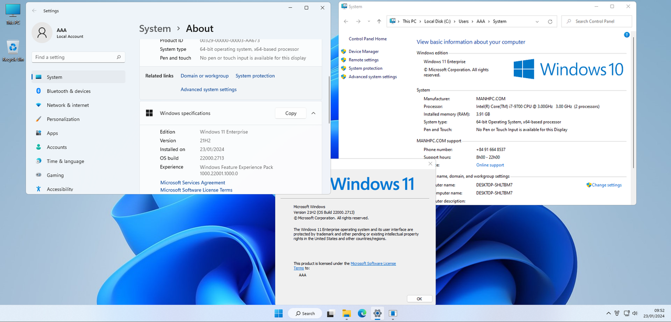671x322 pixels.
Task: Open Microsoft Services Agreement link
Action: tap(192, 183)
